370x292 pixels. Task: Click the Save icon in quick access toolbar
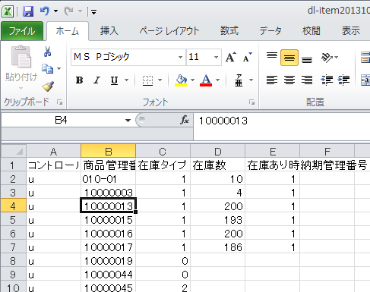click(x=28, y=11)
